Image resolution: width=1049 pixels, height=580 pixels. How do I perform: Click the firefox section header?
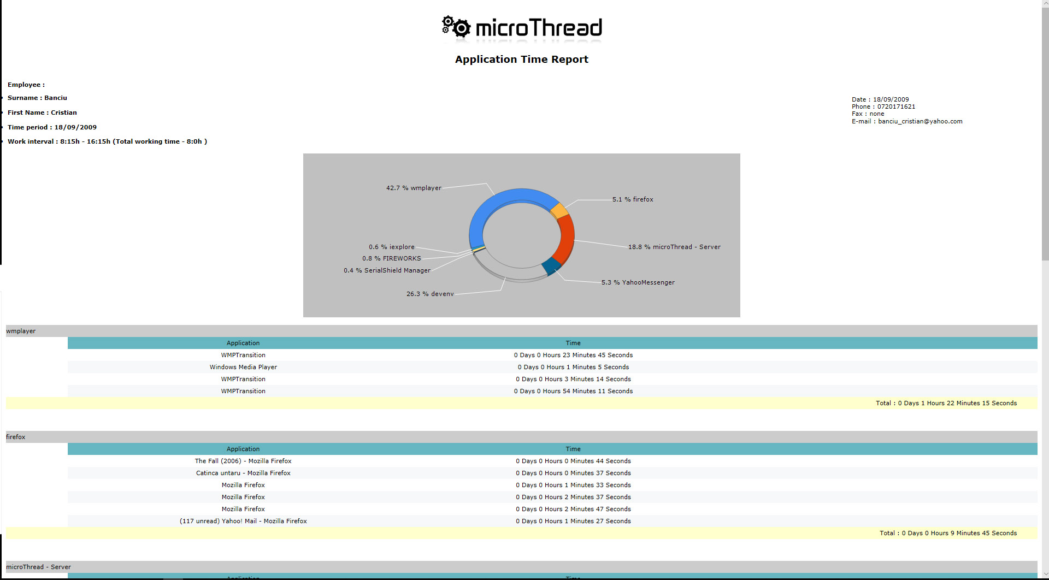(521, 437)
